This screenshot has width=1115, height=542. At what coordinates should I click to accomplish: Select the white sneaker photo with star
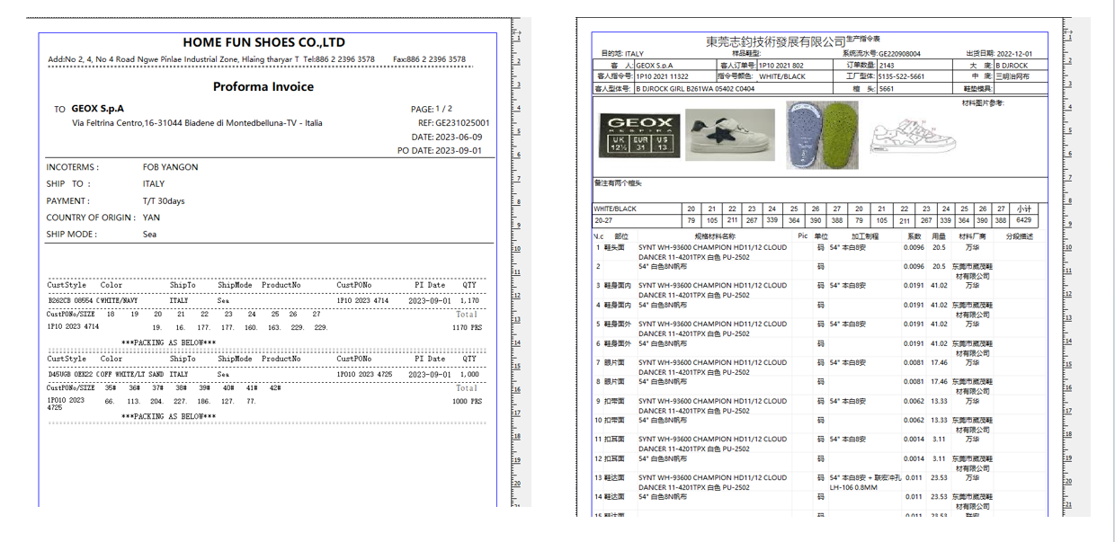coord(729,135)
